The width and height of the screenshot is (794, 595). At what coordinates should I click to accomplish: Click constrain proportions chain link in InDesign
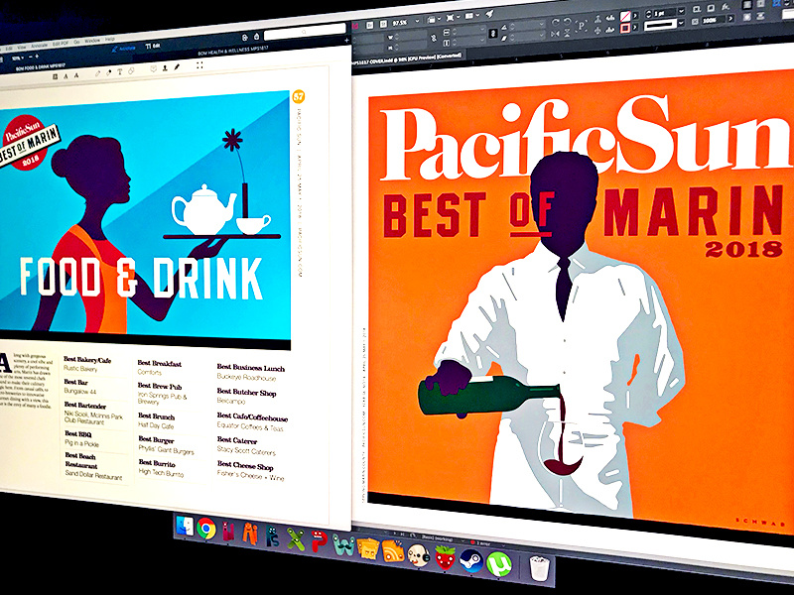[434, 38]
